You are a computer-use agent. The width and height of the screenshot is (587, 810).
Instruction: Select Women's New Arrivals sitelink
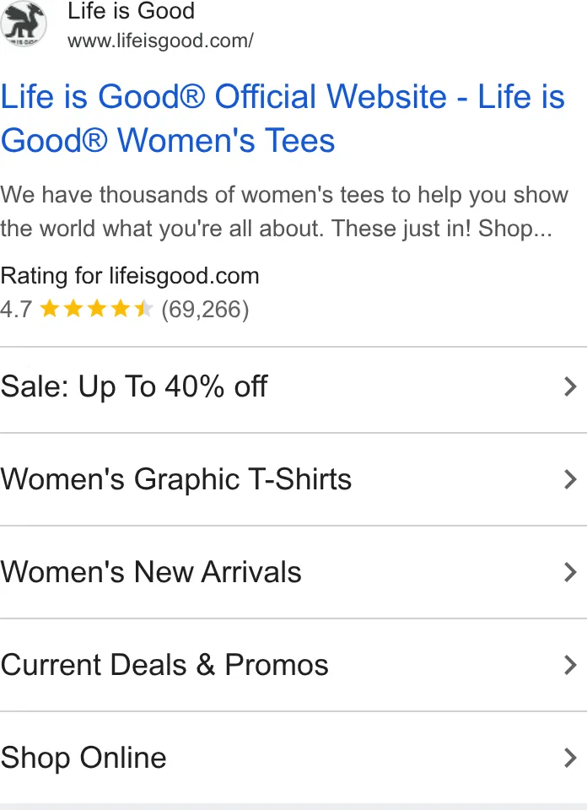point(293,572)
